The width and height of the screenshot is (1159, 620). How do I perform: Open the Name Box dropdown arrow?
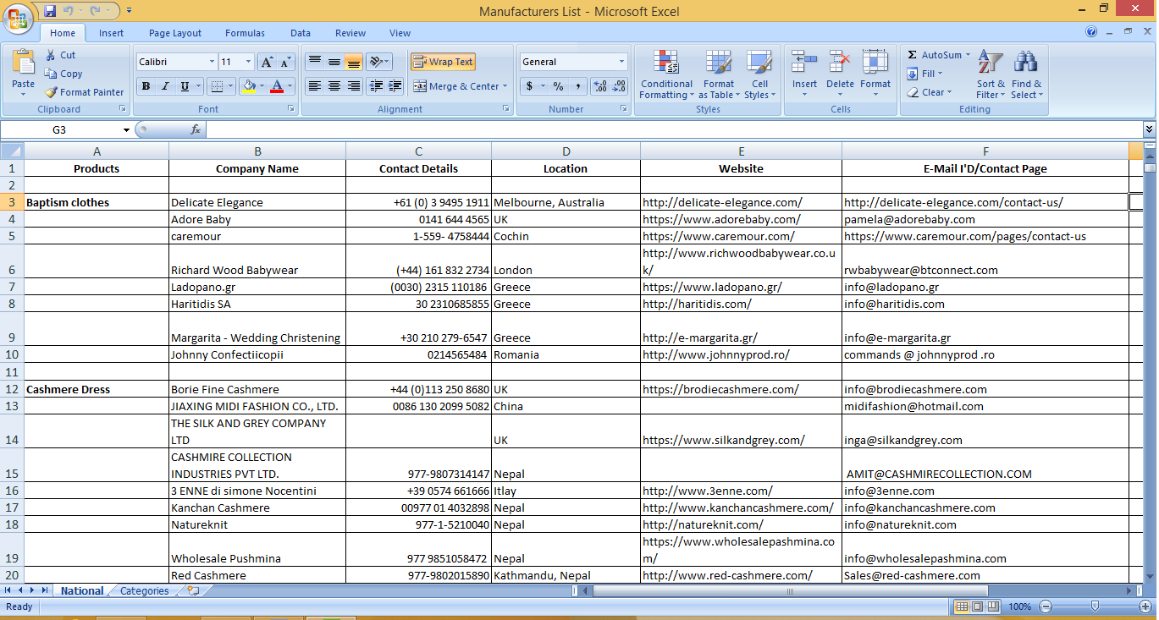(126, 130)
